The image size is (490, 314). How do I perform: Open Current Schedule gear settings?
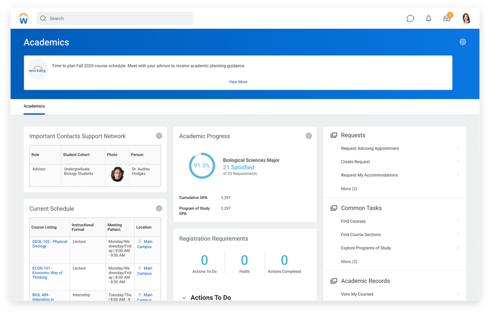tap(159, 208)
